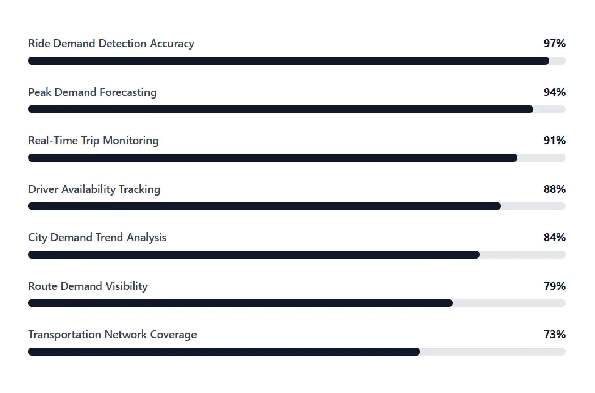This screenshot has width=595, height=393.
Task: Click the 94% percentage value
Action: pos(554,92)
